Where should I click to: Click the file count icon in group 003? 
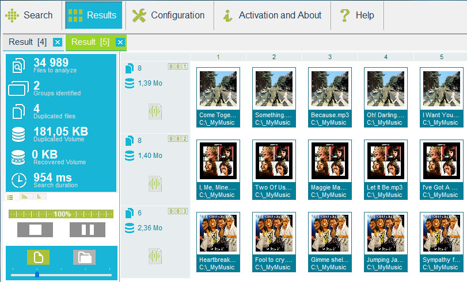point(129,213)
